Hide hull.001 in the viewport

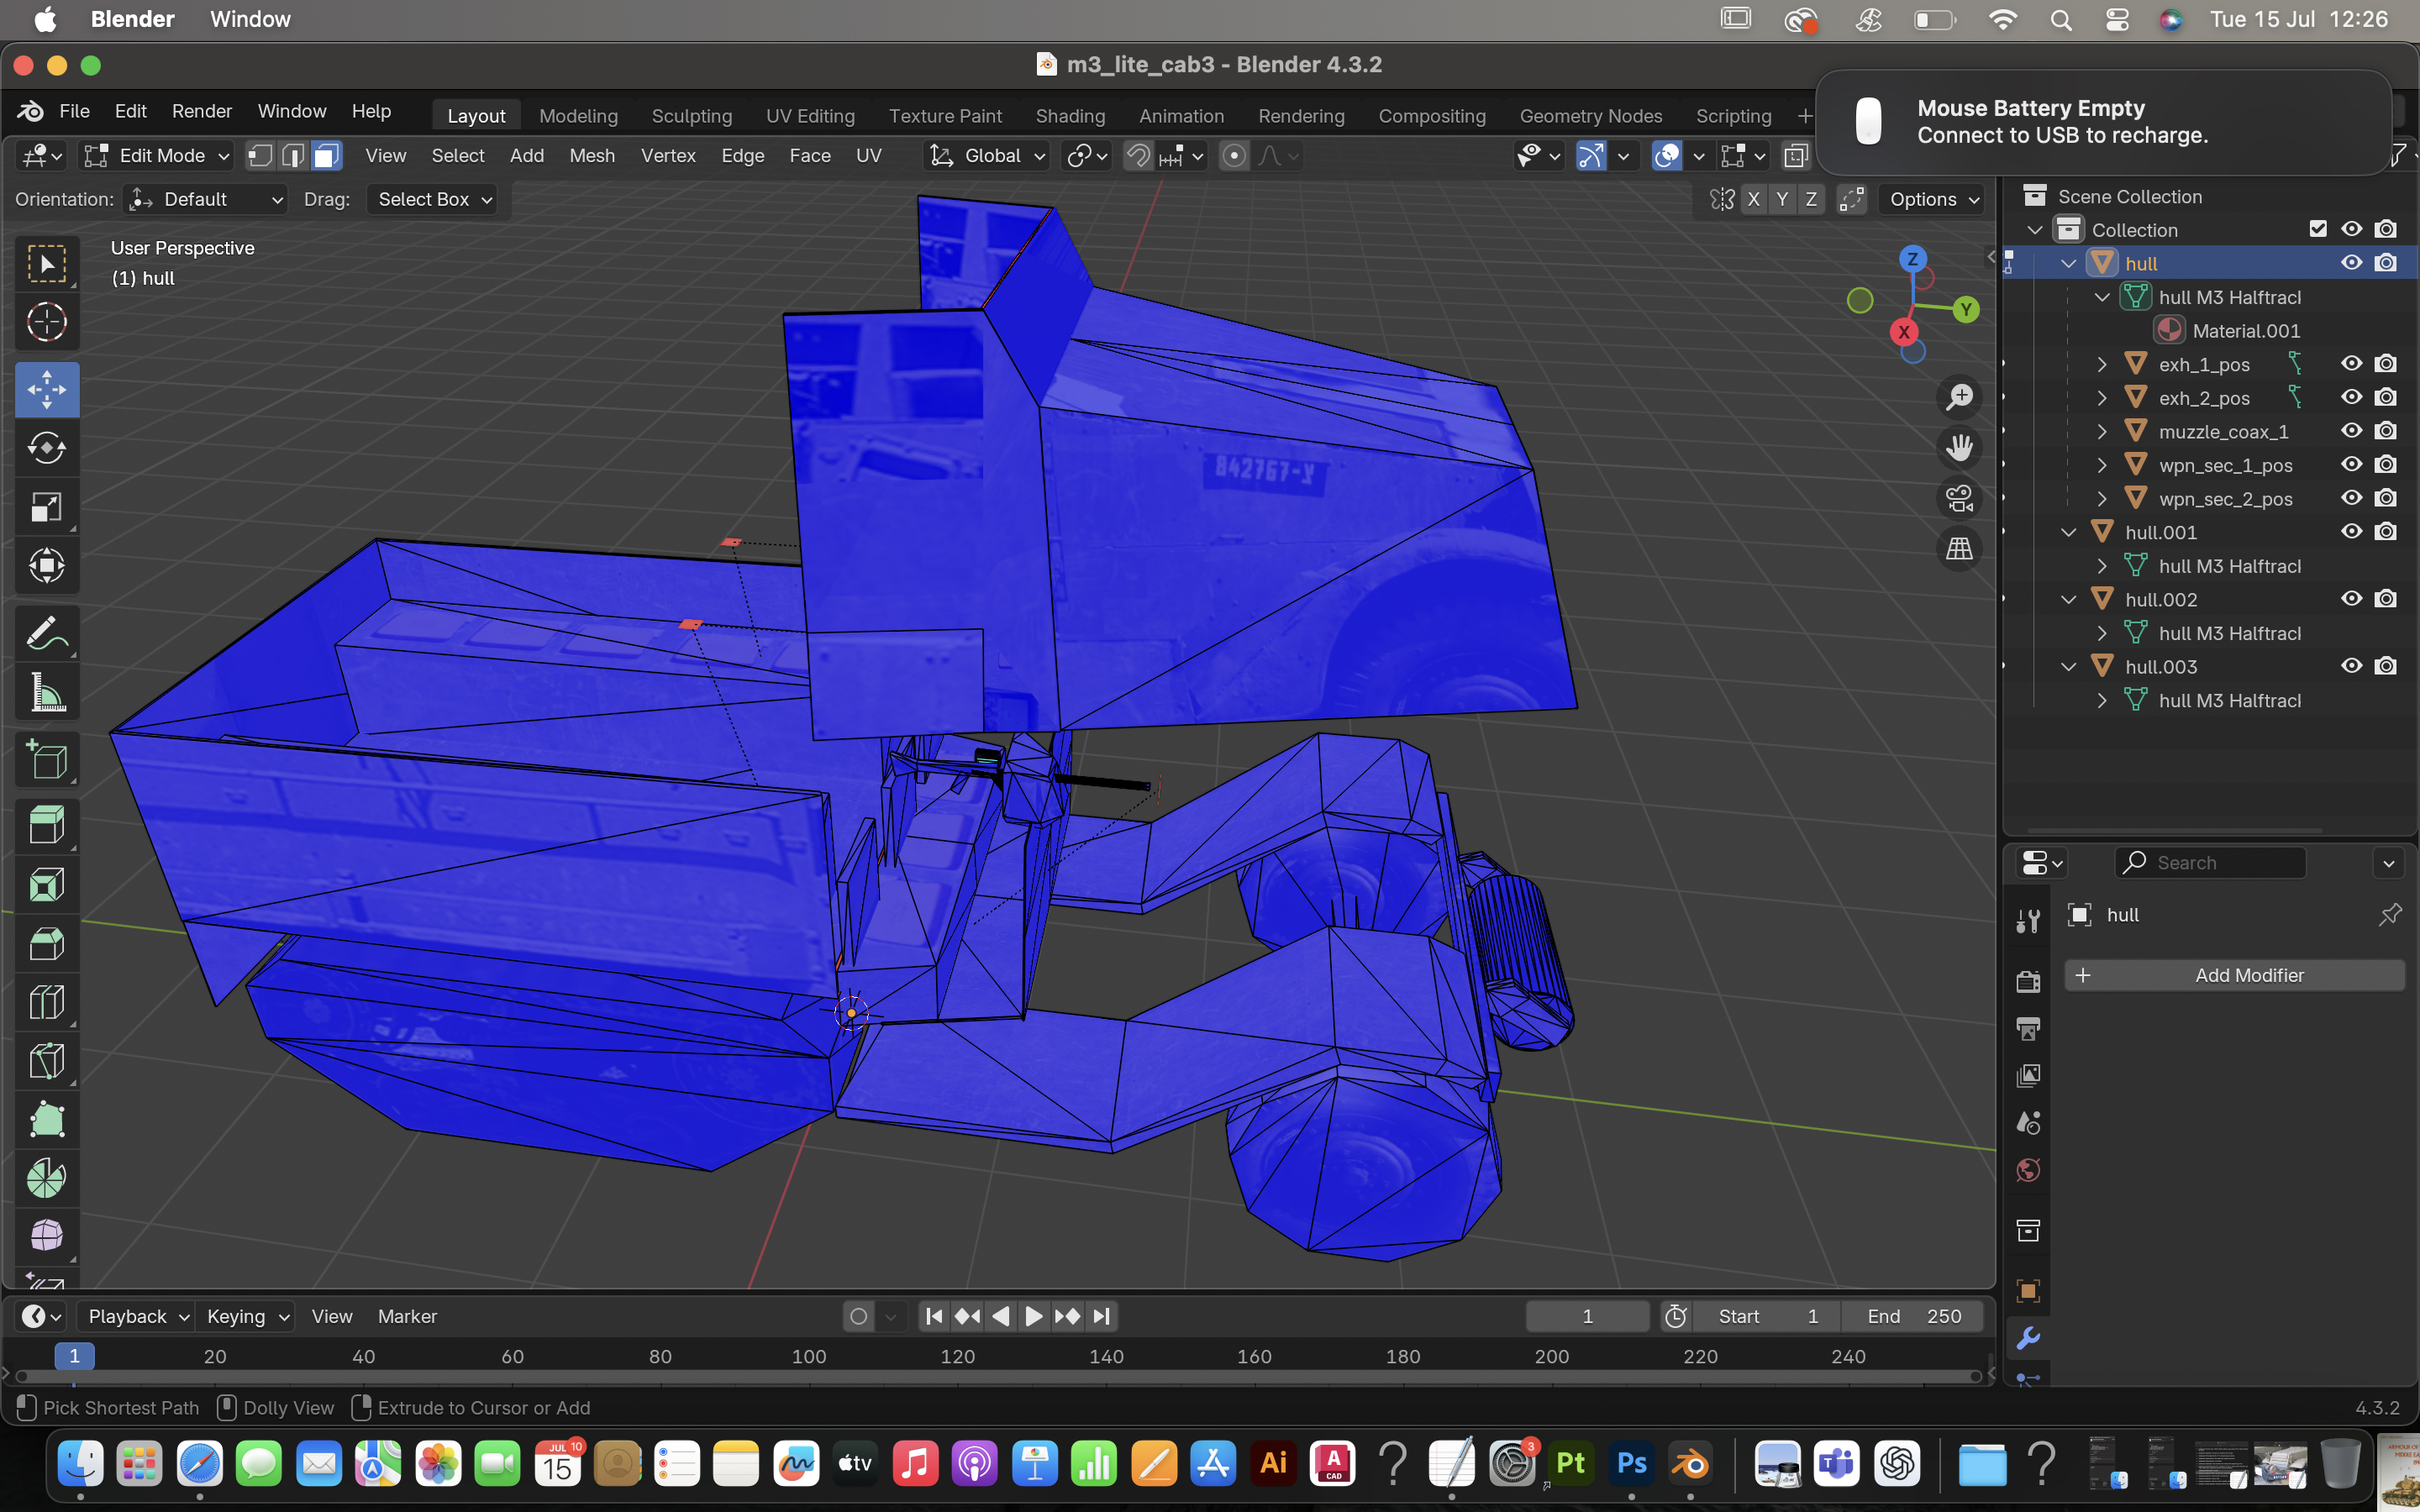2352,532
